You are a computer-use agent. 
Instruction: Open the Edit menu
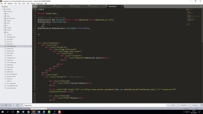[5, 3]
